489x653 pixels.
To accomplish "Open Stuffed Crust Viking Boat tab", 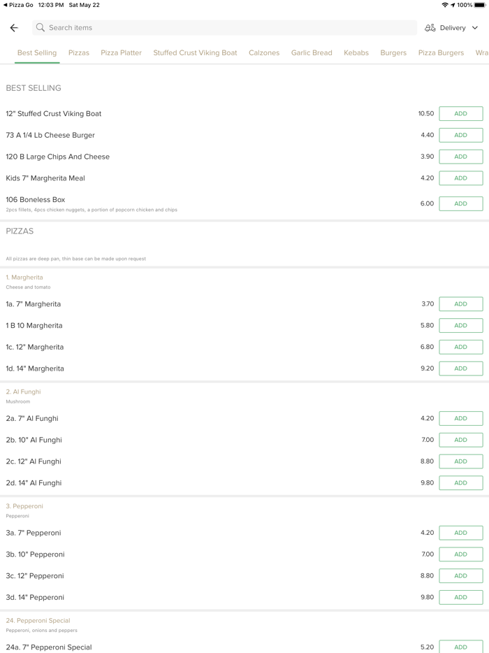I will (x=195, y=52).
